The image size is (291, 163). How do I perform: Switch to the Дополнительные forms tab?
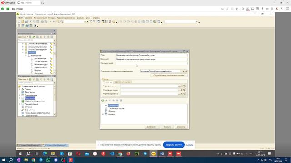click(x=123, y=82)
